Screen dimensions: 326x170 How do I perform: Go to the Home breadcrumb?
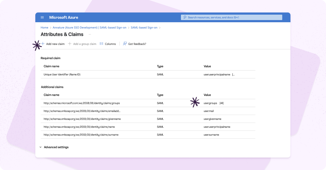point(44,28)
